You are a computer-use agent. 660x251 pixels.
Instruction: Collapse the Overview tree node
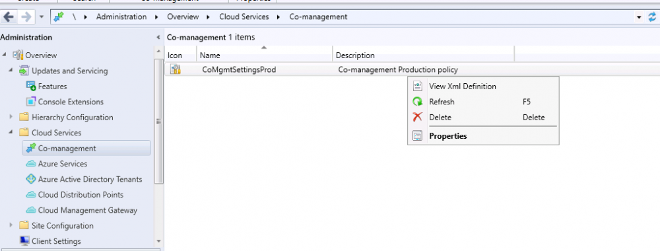coord(5,55)
